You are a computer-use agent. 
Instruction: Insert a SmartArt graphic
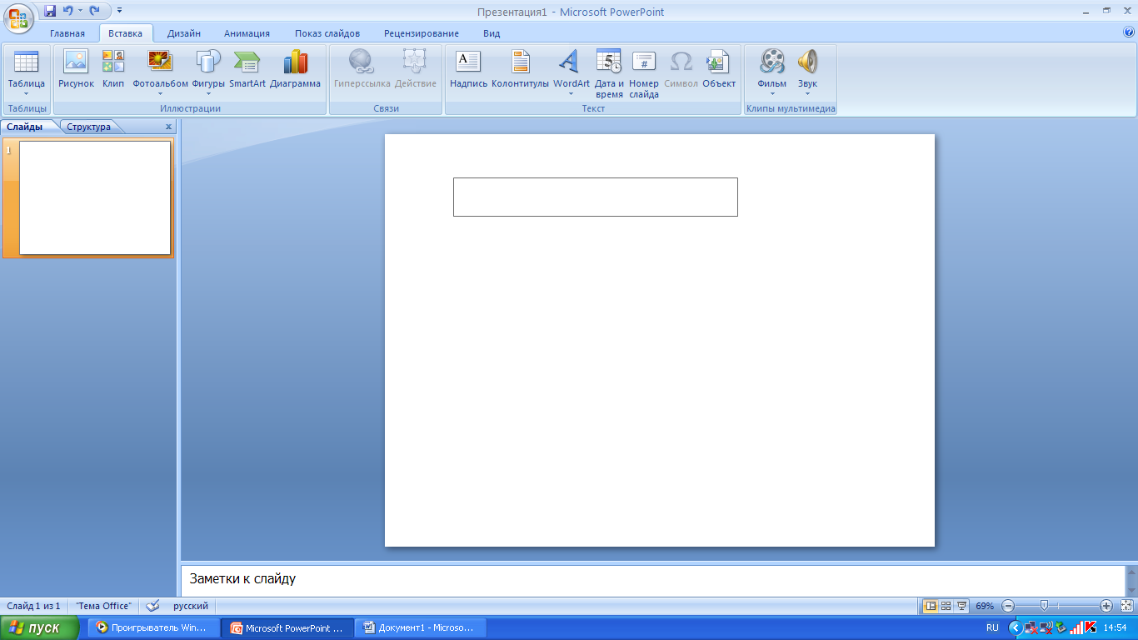247,72
